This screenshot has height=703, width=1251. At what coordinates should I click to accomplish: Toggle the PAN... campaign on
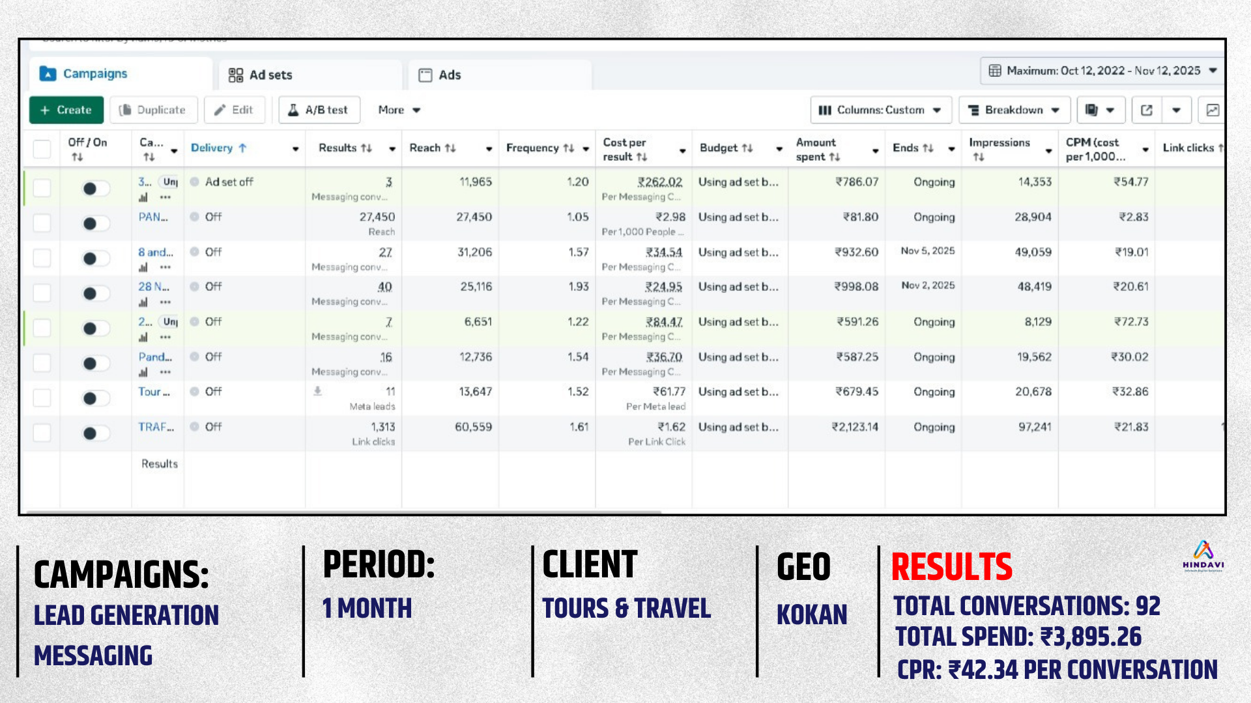pyautogui.click(x=95, y=223)
